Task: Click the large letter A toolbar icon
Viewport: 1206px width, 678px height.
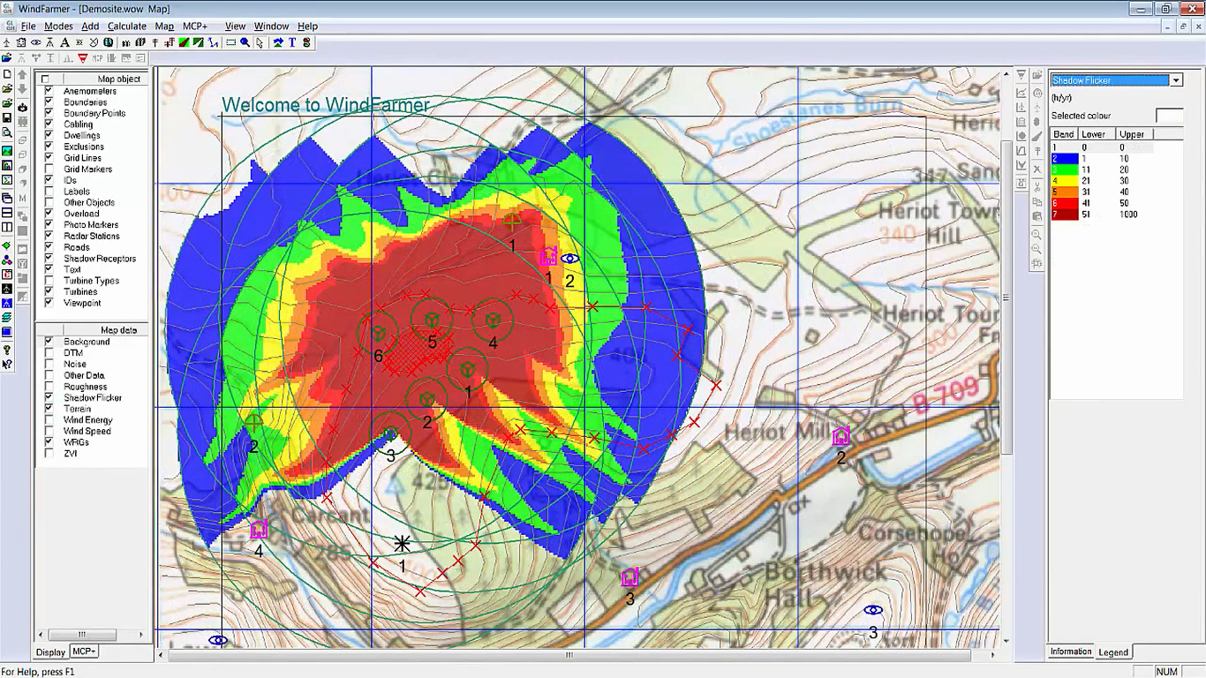Action: [x=64, y=42]
